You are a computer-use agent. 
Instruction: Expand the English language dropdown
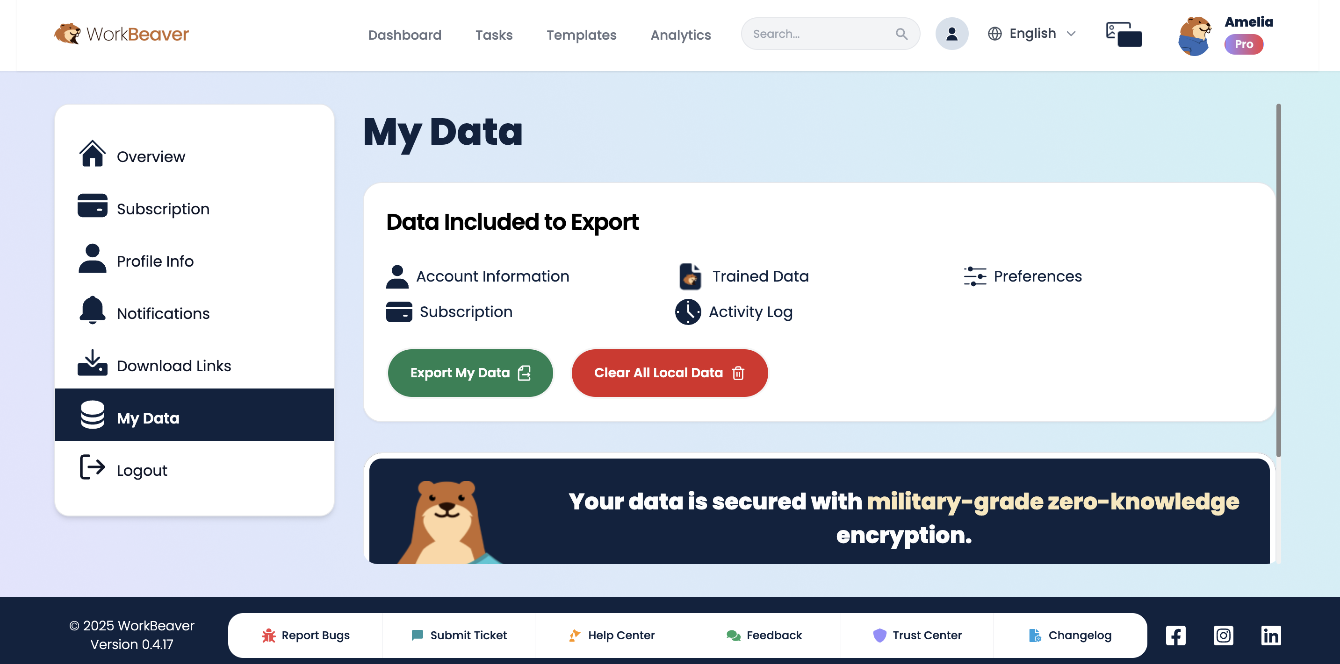click(1032, 34)
